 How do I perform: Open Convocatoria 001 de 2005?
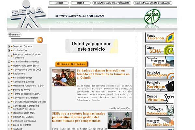pos(27,70)
